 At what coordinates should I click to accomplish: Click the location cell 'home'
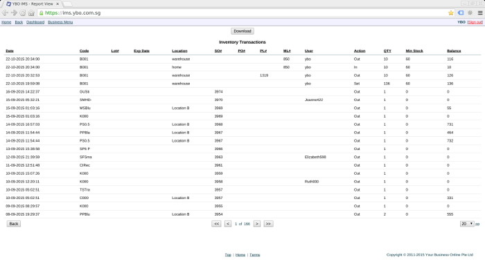(x=177, y=67)
